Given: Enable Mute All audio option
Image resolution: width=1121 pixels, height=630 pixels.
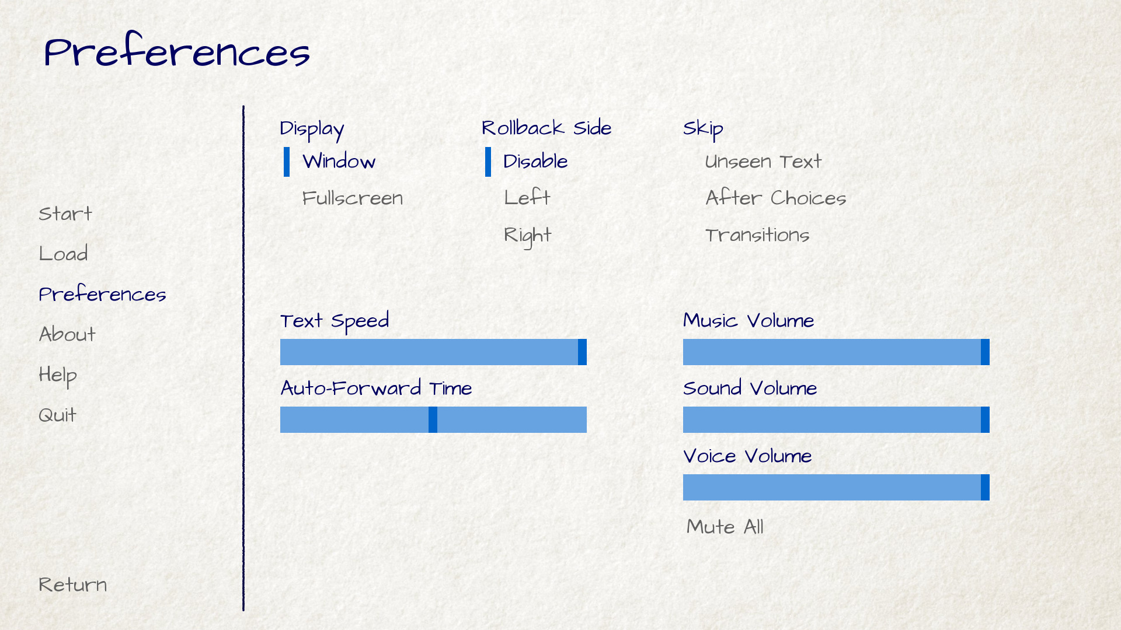Looking at the screenshot, I should 724,527.
